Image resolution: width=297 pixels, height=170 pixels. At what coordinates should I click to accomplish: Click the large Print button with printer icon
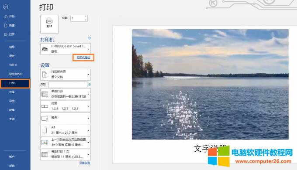click(49, 24)
